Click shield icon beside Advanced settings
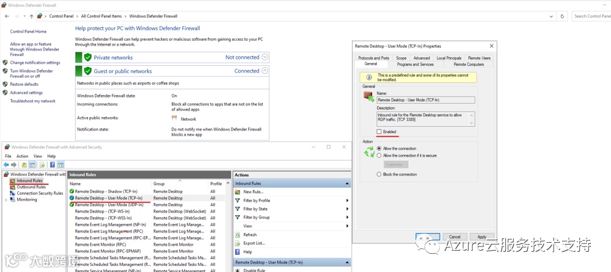Image resolution: width=611 pixels, height=272 pixels. point(5,93)
